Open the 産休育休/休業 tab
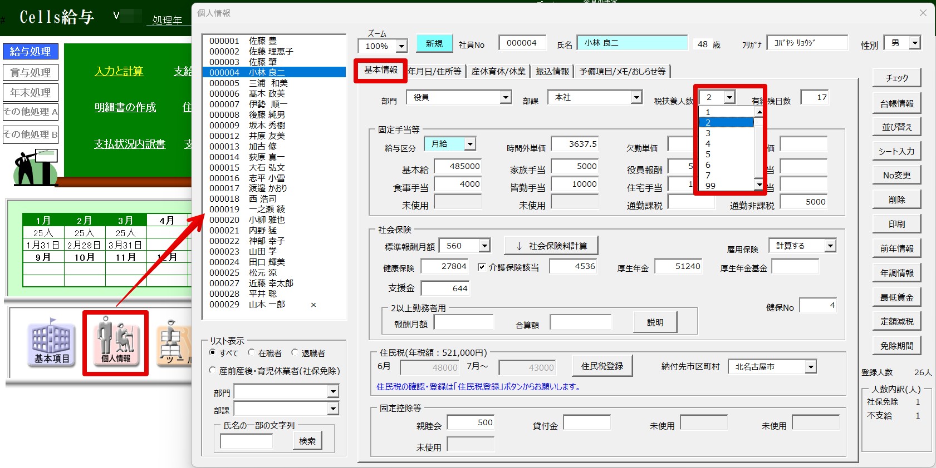Screen dimensions: 936x468 (x=498, y=71)
